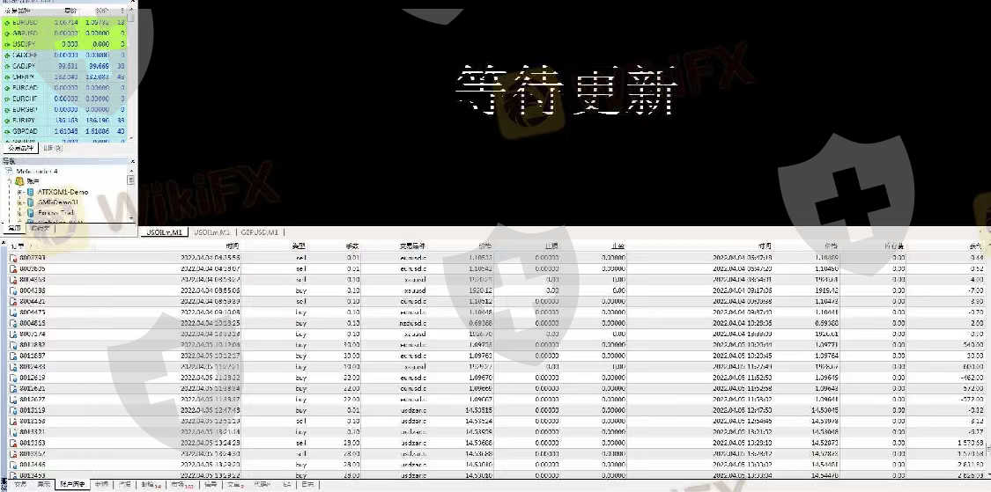Click the close price 1919.42
The width and height of the screenshot is (991, 492).
coord(826,290)
